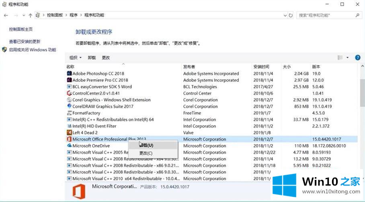Click the scrollbar up arrow

[363, 67]
